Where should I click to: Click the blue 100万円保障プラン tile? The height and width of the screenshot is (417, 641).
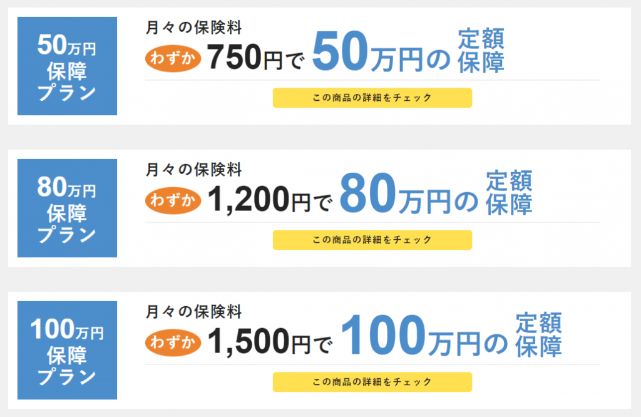coord(67,350)
